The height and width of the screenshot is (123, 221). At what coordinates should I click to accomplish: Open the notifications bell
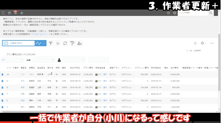point(15,13)
